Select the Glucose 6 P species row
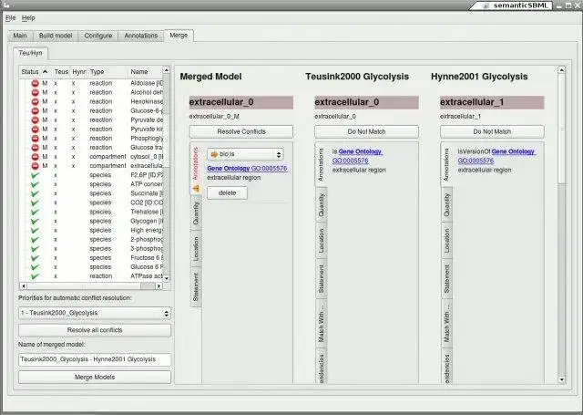This screenshot has width=583, height=415. (x=91, y=267)
